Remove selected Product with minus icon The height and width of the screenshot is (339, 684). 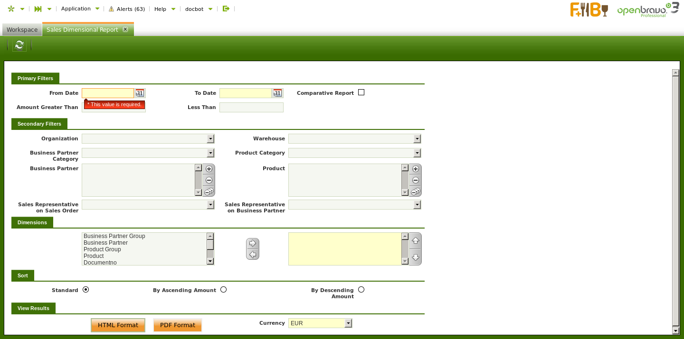416,180
